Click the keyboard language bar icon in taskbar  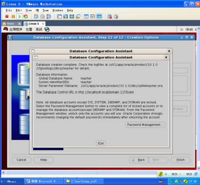pyautogui.click(x=161, y=181)
